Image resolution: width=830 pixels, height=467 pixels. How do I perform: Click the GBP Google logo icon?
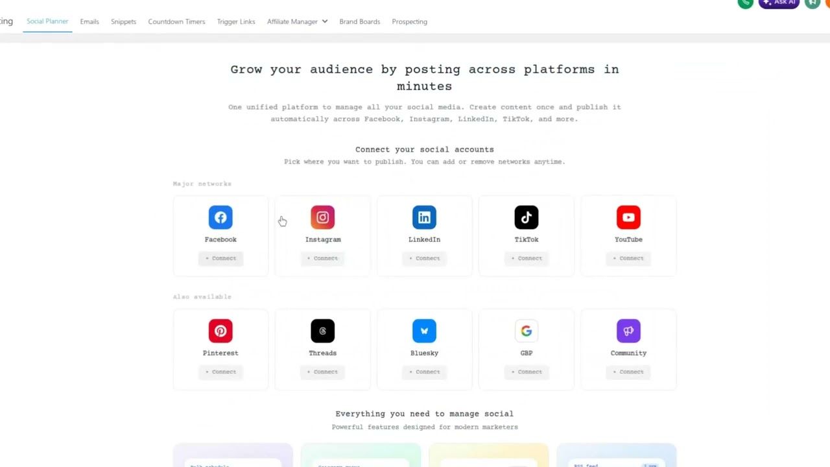coord(527,331)
